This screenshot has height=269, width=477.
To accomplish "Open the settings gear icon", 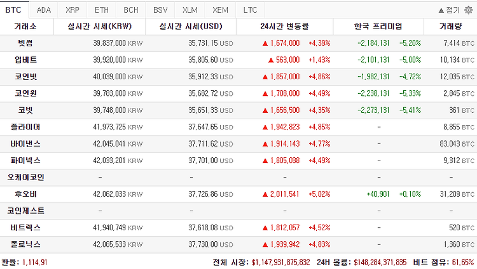I will point(469,10).
